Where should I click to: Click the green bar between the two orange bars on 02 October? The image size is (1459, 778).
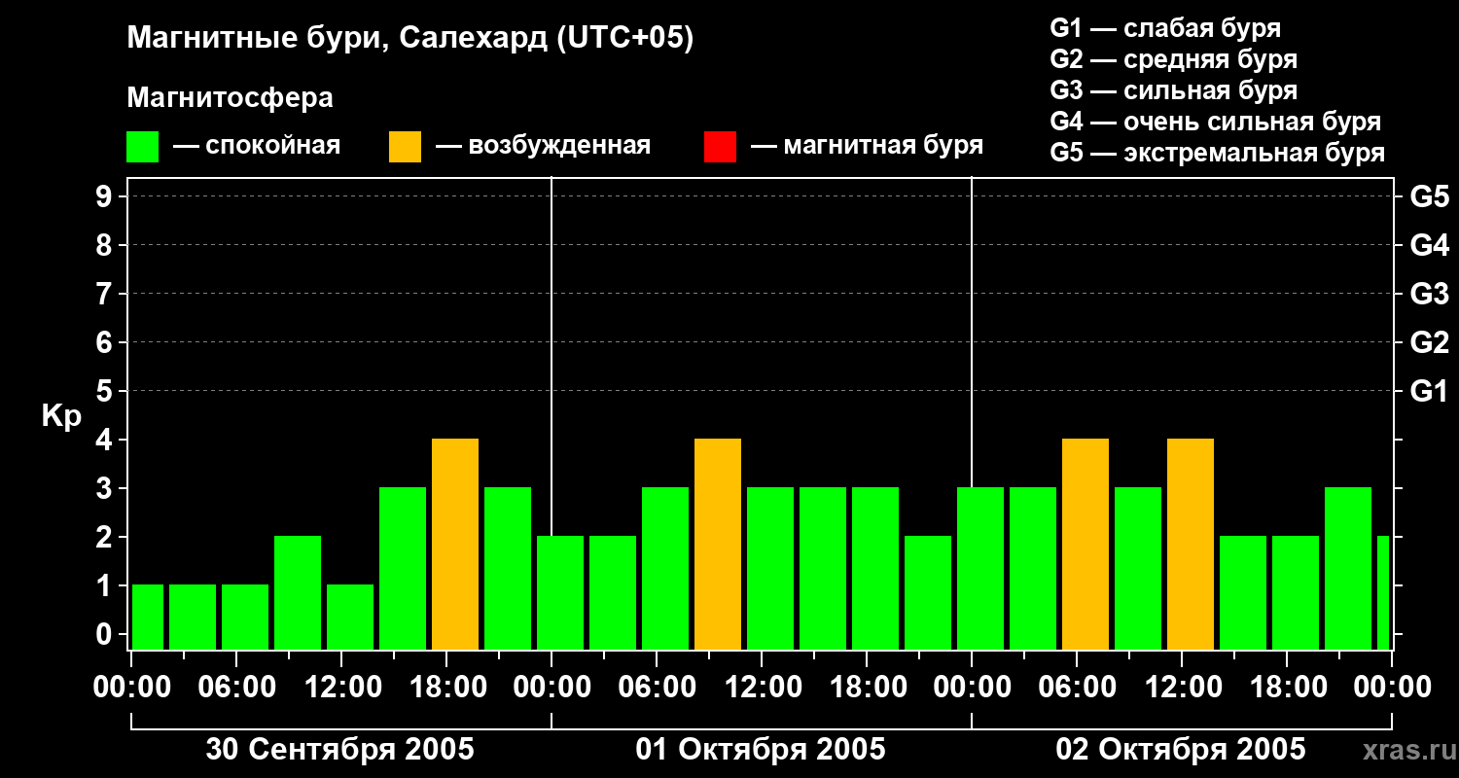[1138, 569]
